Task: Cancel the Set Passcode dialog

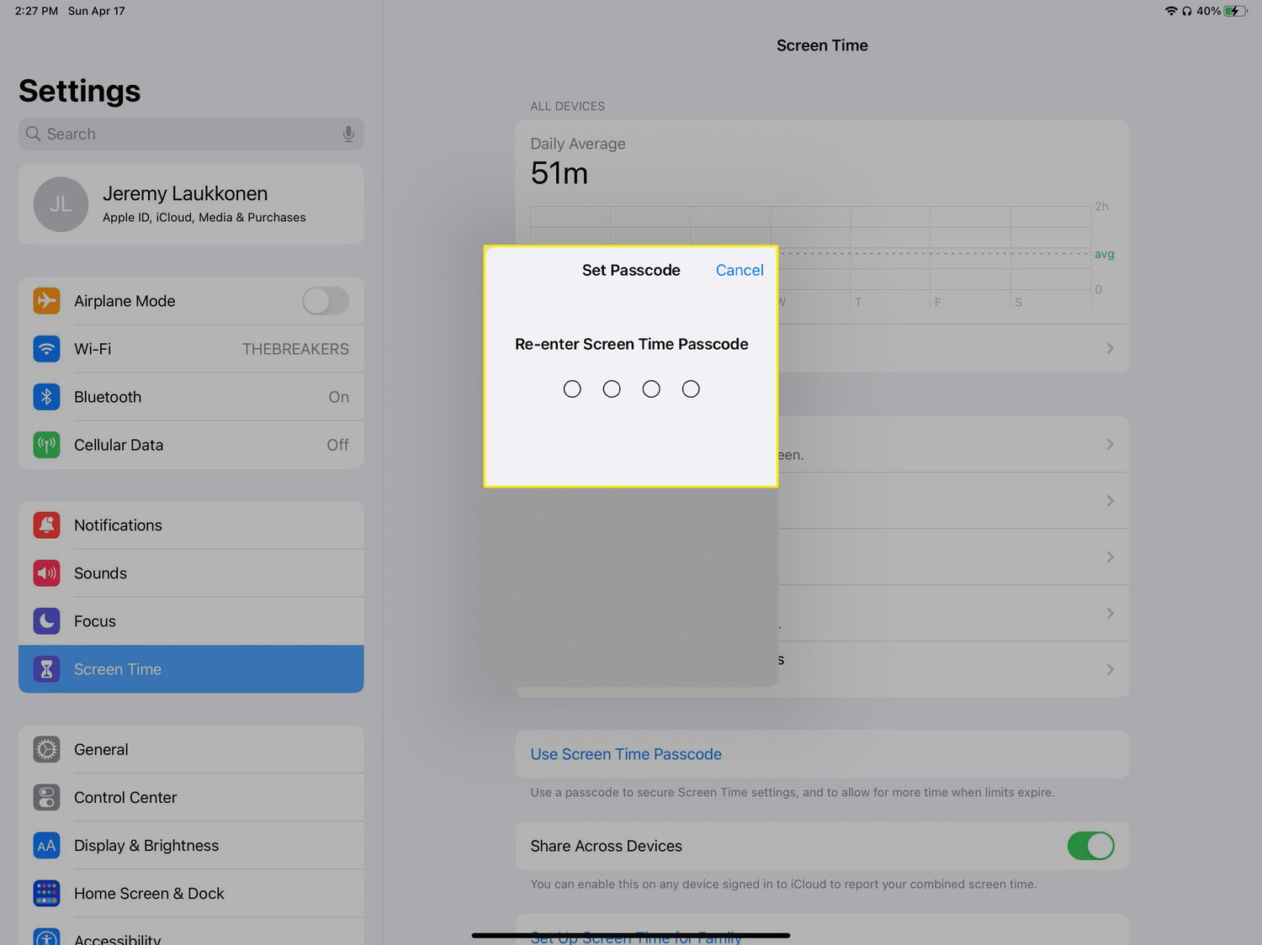Action: pos(740,270)
